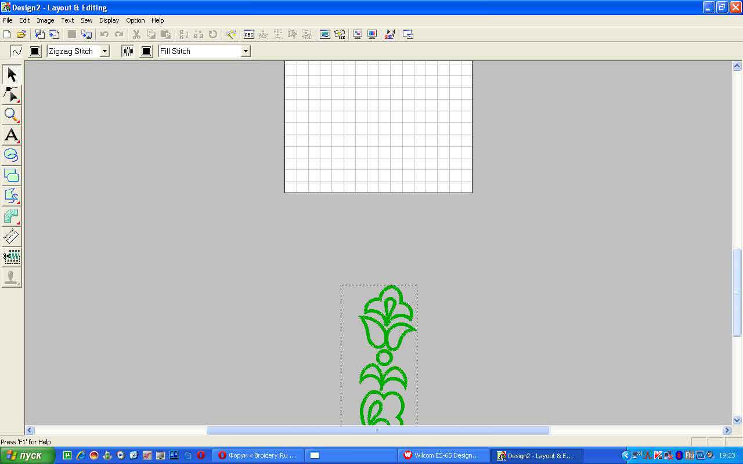Select the arrow selection tool
The height and width of the screenshot is (464, 743).
click(x=12, y=74)
